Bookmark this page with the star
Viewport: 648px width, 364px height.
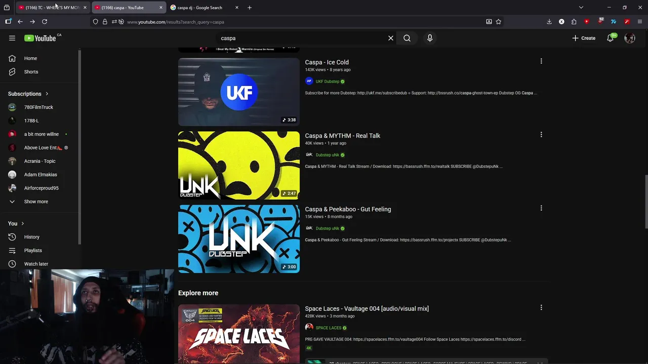(499, 22)
